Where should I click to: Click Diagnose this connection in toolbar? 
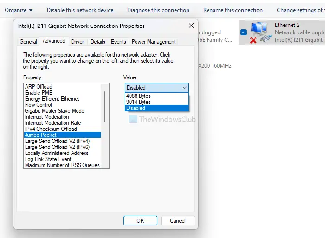(x=158, y=10)
